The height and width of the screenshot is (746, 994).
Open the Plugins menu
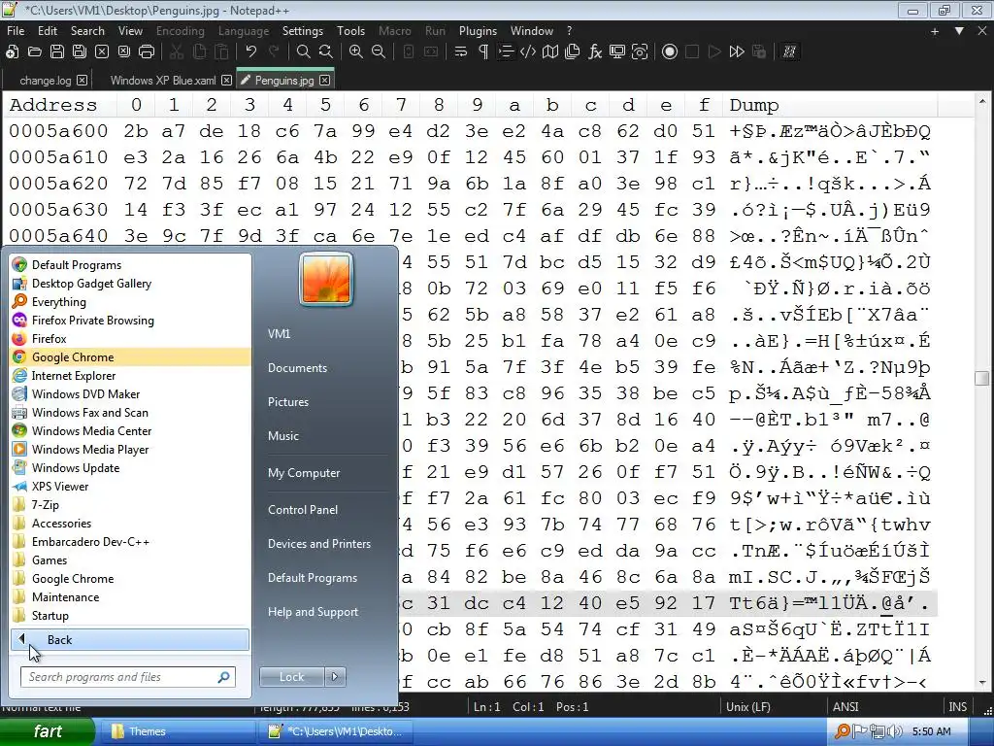click(x=478, y=30)
